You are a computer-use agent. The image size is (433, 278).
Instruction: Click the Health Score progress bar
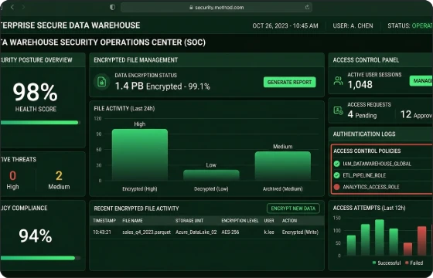click(40, 123)
